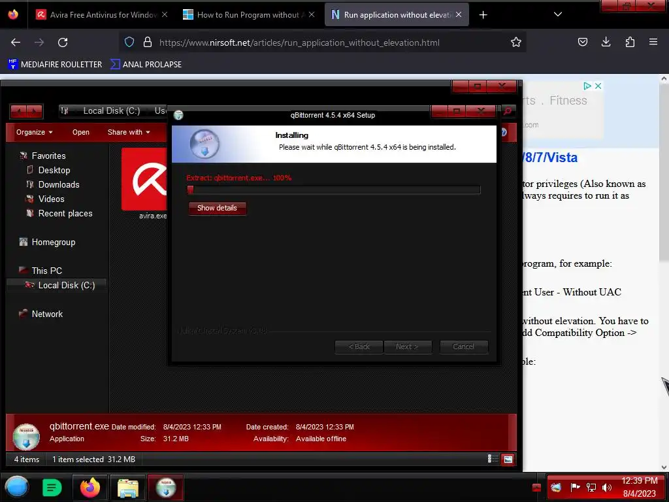669x502 pixels.
Task: Open the Pocket save icon in Firefox
Action: tap(582, 42)
